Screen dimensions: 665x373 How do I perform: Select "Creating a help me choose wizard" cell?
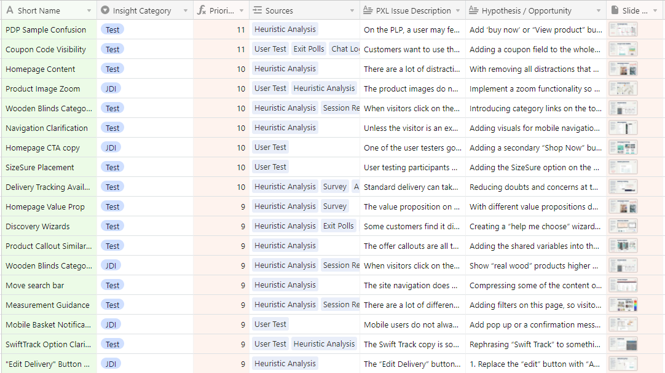[536, 226]
